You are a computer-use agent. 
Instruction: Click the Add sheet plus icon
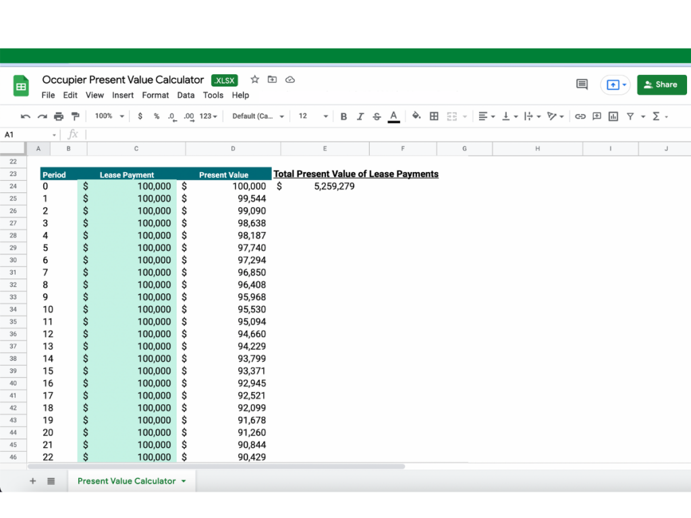point(32,481)
